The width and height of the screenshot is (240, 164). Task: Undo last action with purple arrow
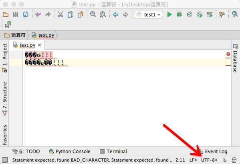[x=38, y=14]
